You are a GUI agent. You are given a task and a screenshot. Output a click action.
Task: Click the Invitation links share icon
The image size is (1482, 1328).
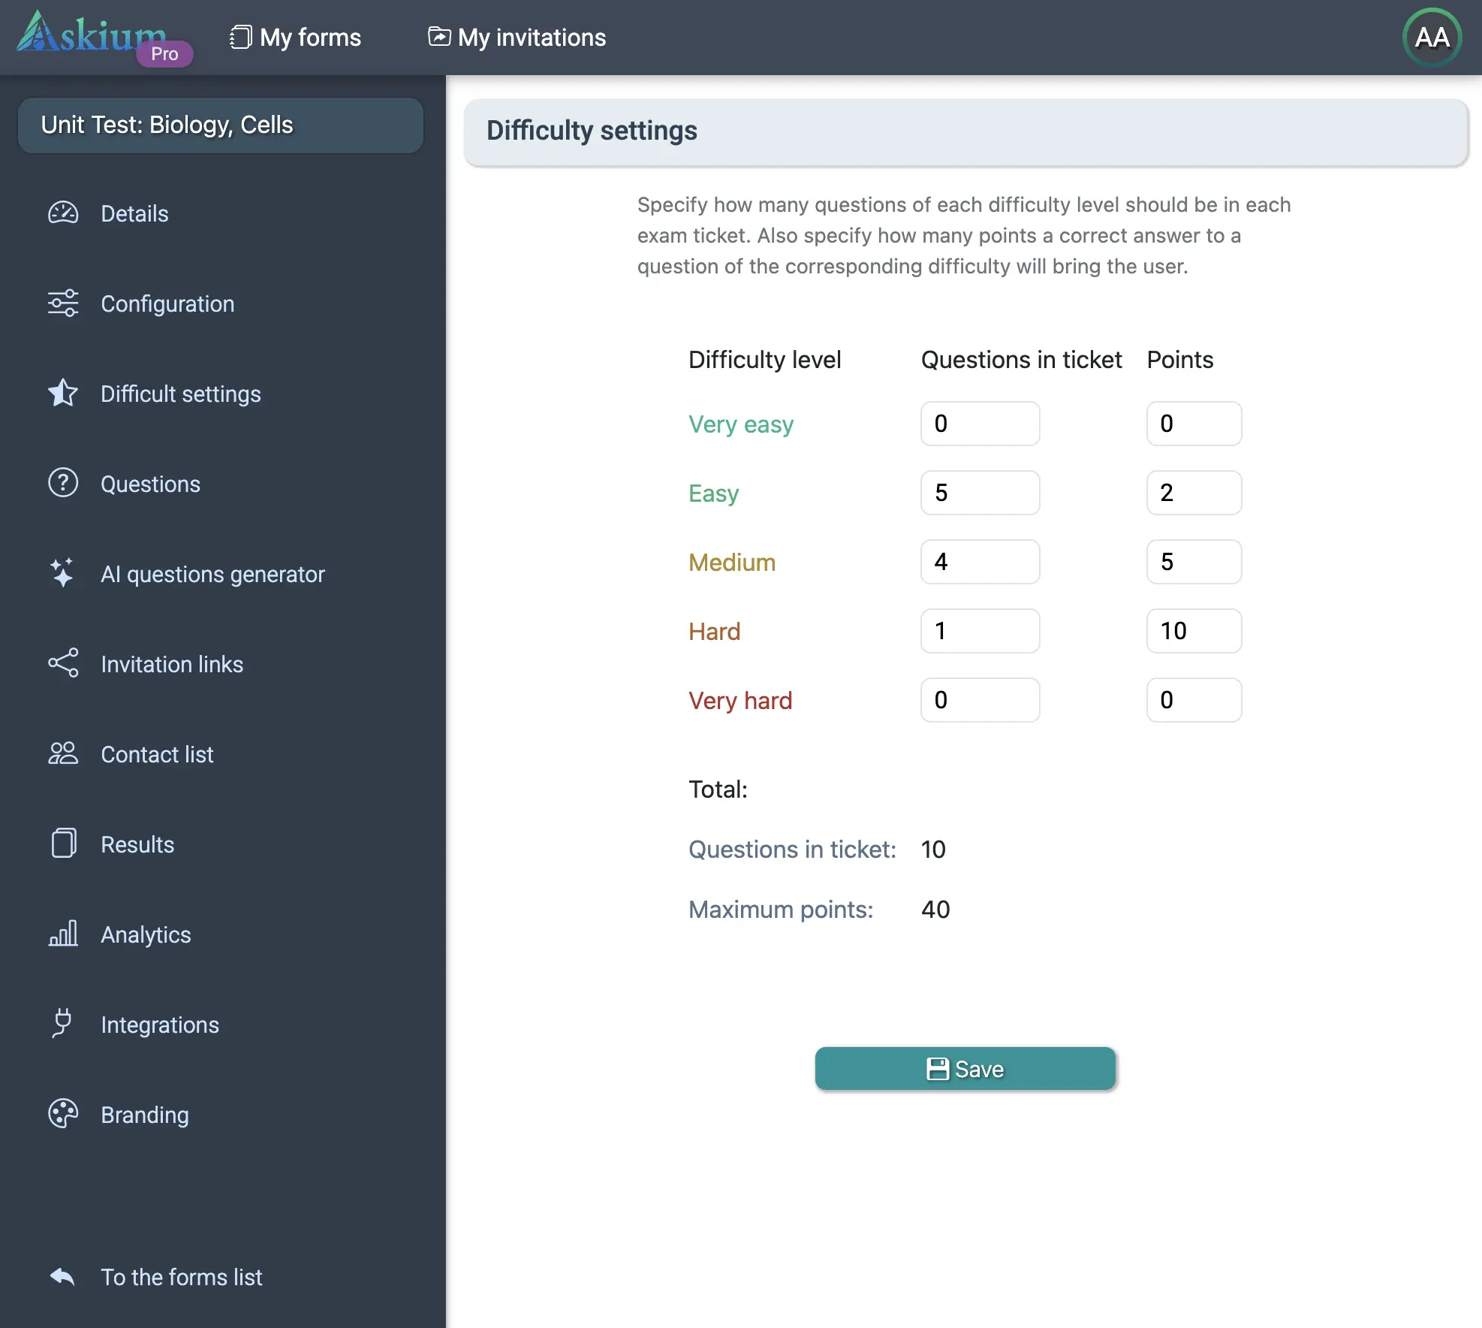[63, 663]
